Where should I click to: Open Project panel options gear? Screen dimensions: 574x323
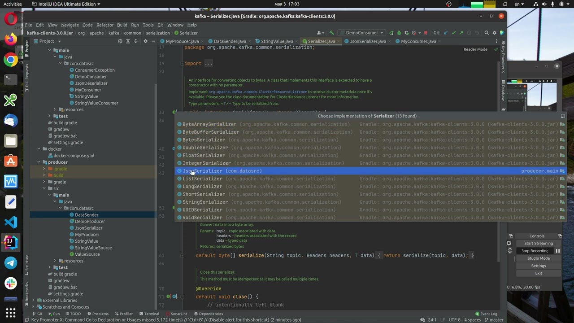(145, 41)
